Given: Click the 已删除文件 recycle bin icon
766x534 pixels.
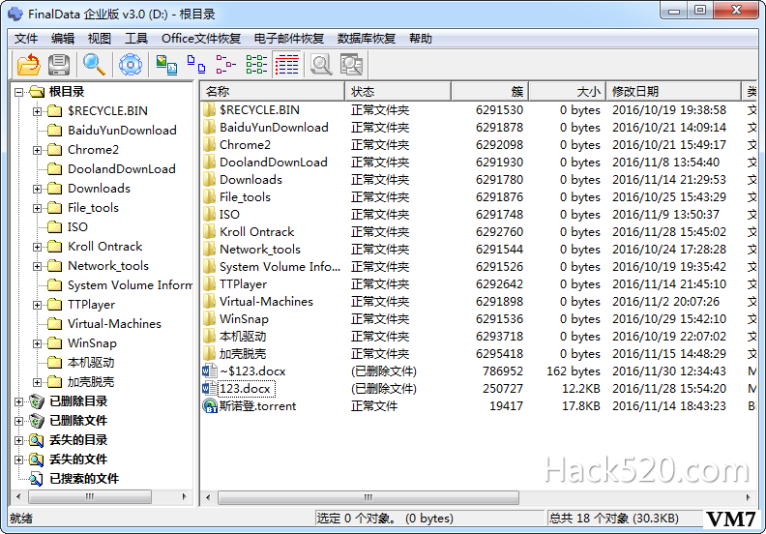Looking at the screenshot, I should [x=37, y=421].
